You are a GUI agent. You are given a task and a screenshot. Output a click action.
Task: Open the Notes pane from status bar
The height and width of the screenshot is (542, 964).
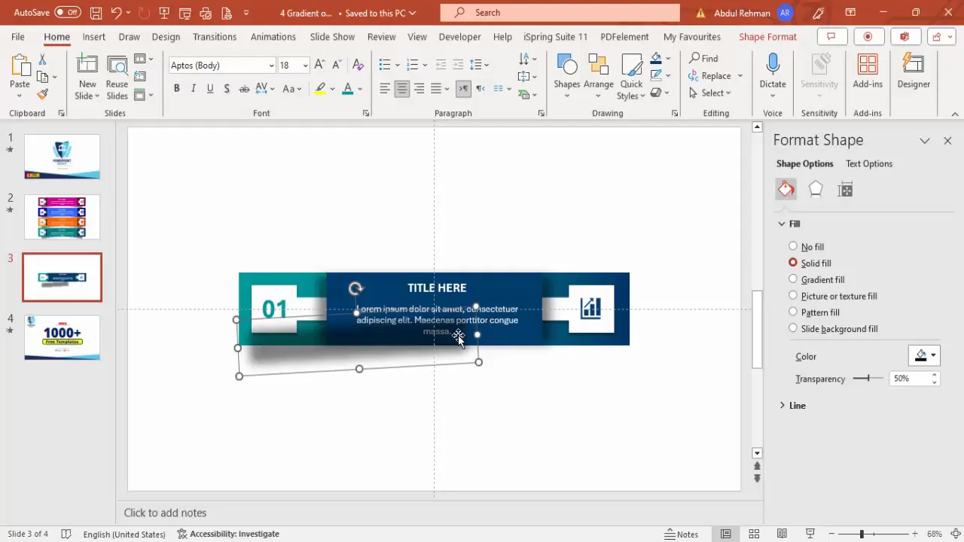682,534
